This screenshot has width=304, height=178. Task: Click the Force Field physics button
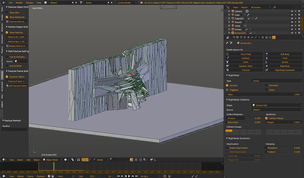244,54
